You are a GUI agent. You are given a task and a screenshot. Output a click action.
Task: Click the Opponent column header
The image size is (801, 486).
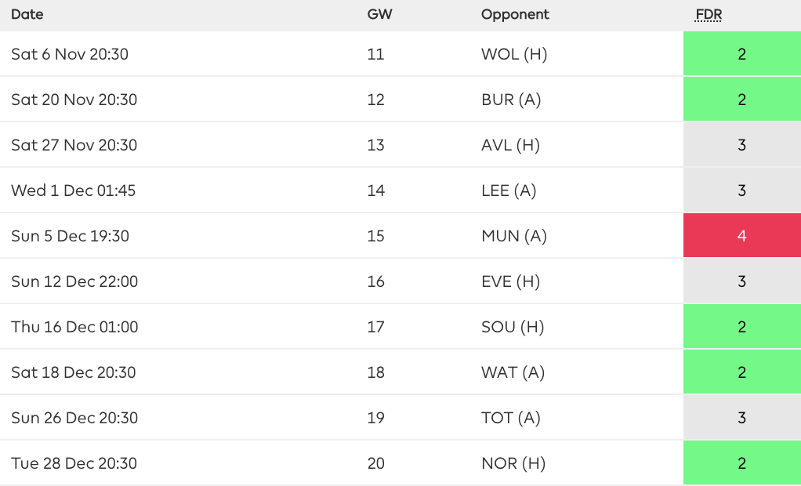tap(515, 14)
